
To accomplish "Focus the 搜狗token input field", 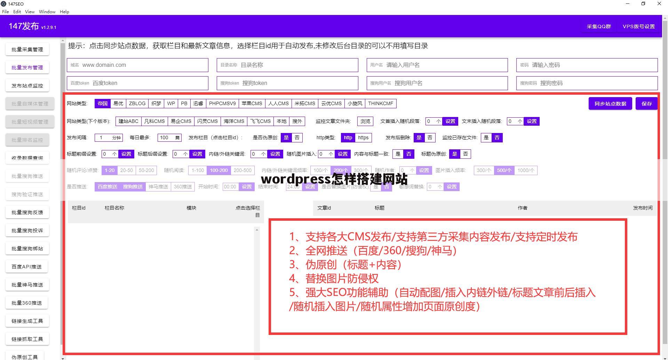I will coord(287,83).
